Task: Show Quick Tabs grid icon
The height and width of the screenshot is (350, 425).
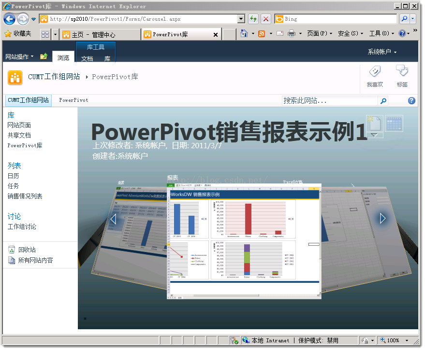Action: pyautogui.click(x=45, y=34)
